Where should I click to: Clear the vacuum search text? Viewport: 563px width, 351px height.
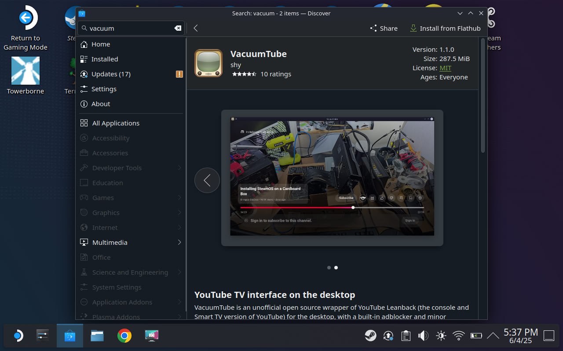coord(178,28)
